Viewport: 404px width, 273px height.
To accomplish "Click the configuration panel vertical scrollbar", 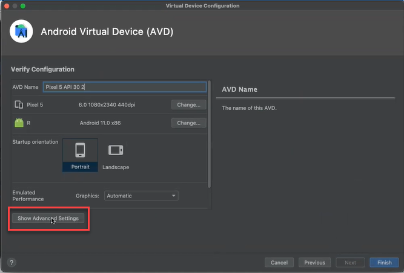I will tap(210, 133).
